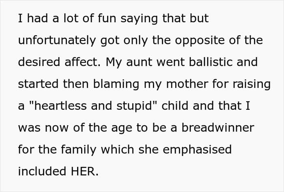
Task: Click the word "saying" in first line
Action: point(139,19)
